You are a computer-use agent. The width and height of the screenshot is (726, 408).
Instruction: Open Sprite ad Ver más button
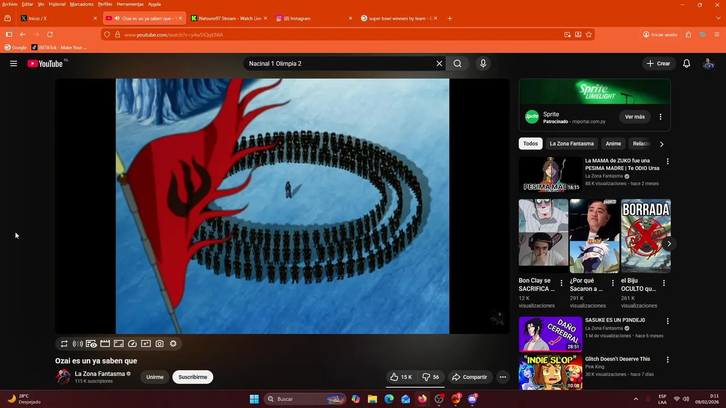coord(635,117)
